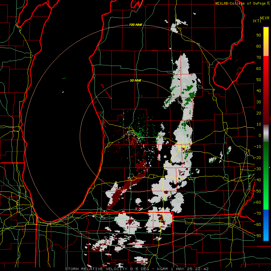Click the 22:42 timestamp in the caption
The image size is (271, 271).
(202, 269)
